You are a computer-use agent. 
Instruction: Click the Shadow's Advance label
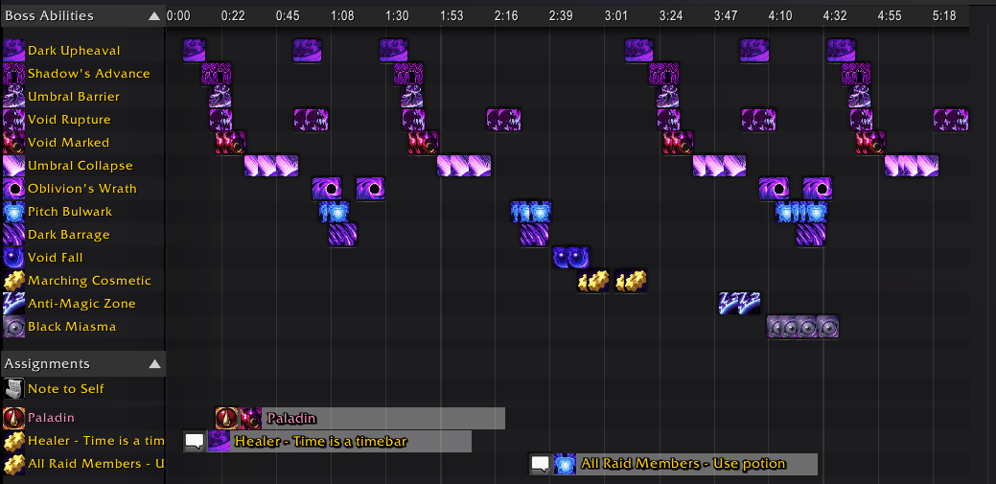[89, 73]
